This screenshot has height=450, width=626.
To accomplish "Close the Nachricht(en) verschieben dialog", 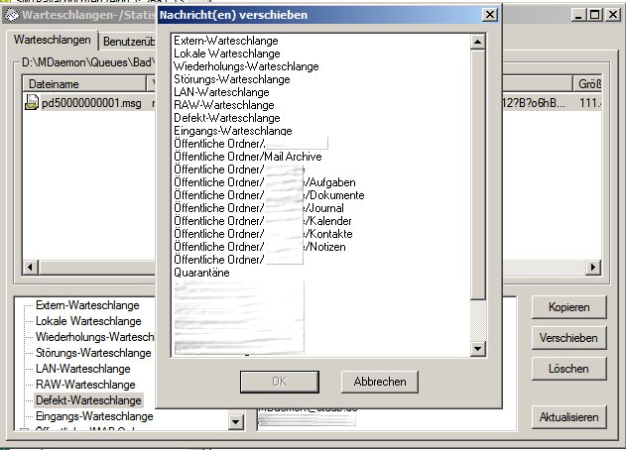I will (x=488, y=15).
